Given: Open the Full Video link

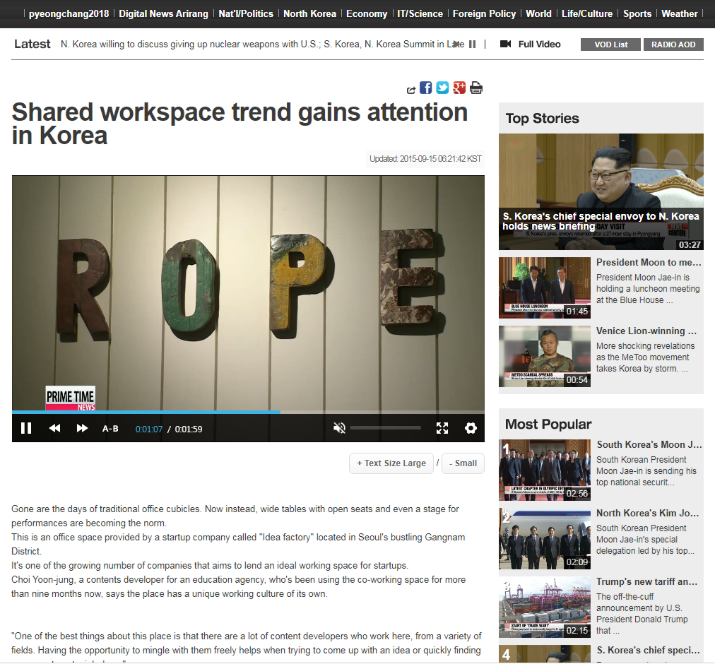Looking at the screenshot, I should [x=540, y=45].
